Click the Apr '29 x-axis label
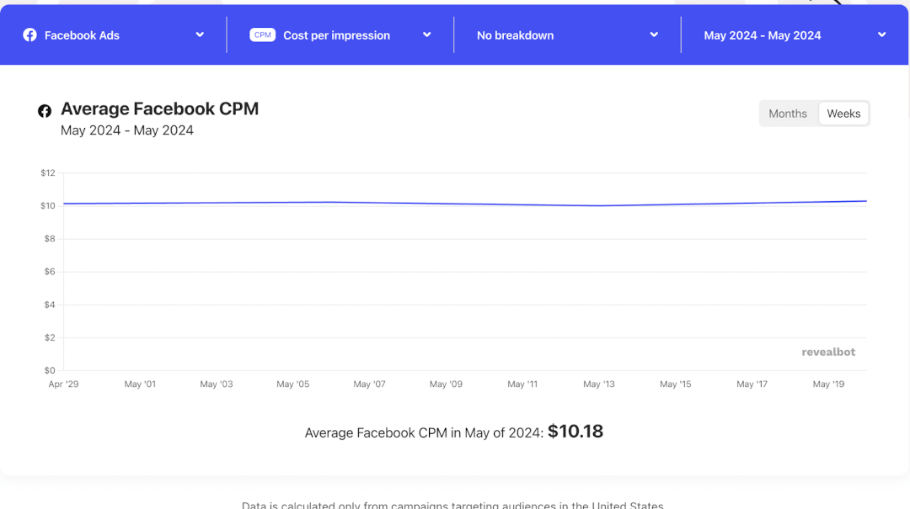Viewport: 910px width, 509px height. [x=63, y=384]
